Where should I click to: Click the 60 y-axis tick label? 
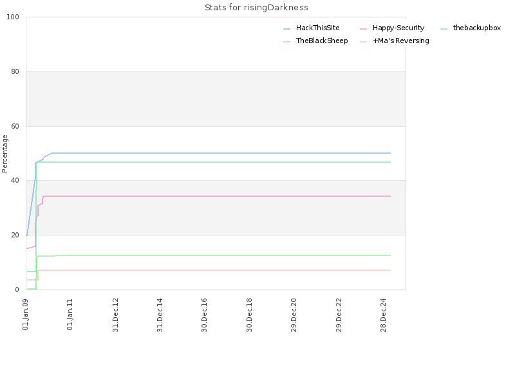tap(15, 126)
